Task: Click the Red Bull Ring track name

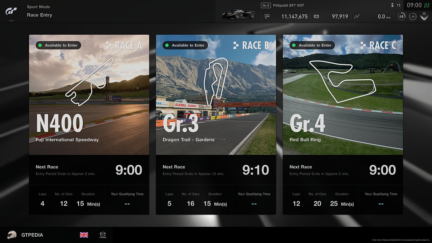Action: click(305, 140)
